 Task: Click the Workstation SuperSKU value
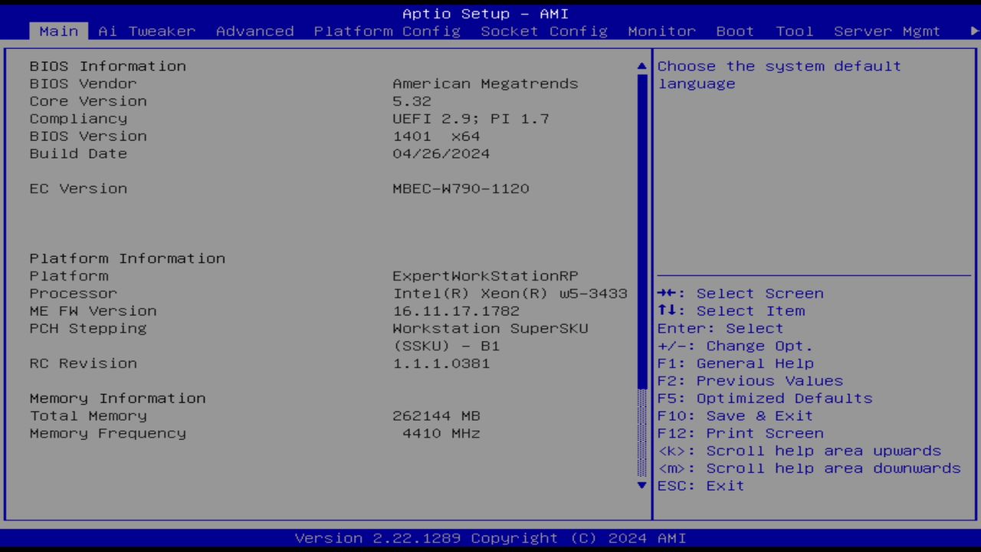click(490, 328)
